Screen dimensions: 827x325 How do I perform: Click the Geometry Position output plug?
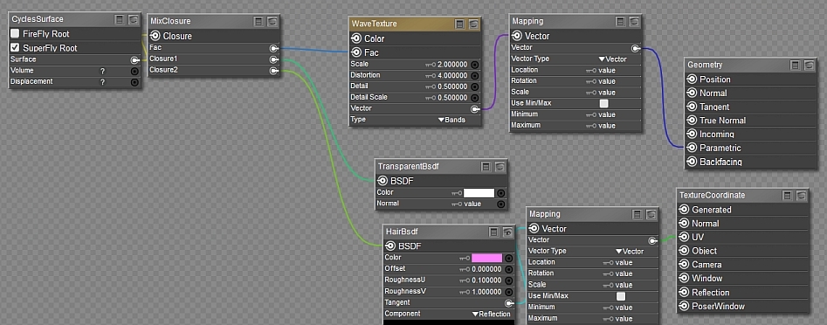[x=692, y=80]
